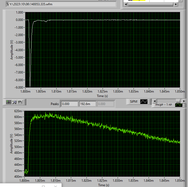The image size is (188, 187).
Task: Click the first Peaks value field 0.000
Action: (70, 104)
